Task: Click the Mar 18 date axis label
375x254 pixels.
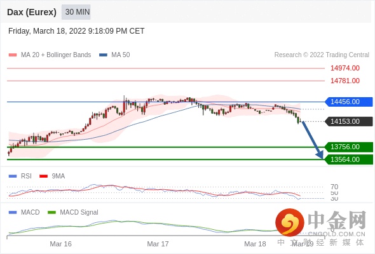Action: click(x=255, y=244)
